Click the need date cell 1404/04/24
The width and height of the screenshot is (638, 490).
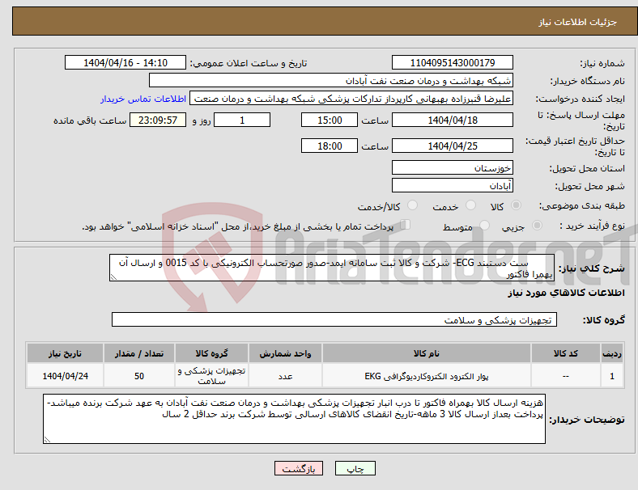pos(65,376)
